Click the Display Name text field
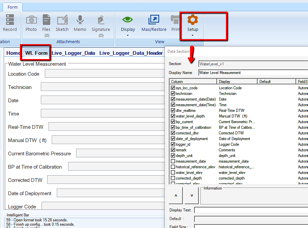The width and height of the screenshot is (308, 228). (x=253, y=73)
